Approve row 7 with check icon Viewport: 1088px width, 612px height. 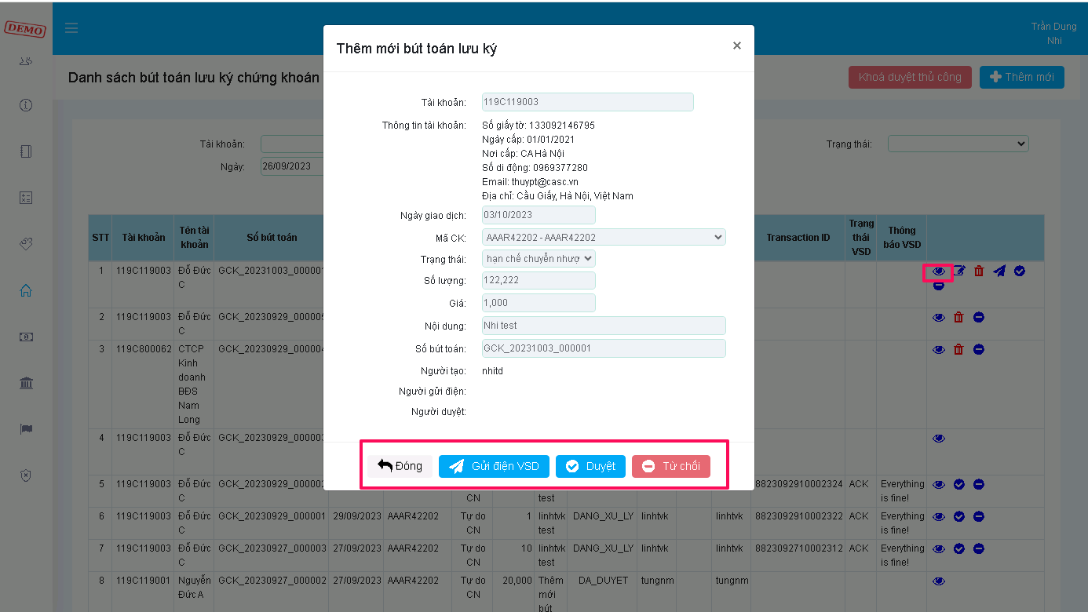[x=958, y=548]
